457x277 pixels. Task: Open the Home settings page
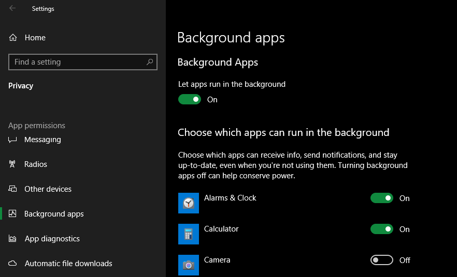(35, 38)
